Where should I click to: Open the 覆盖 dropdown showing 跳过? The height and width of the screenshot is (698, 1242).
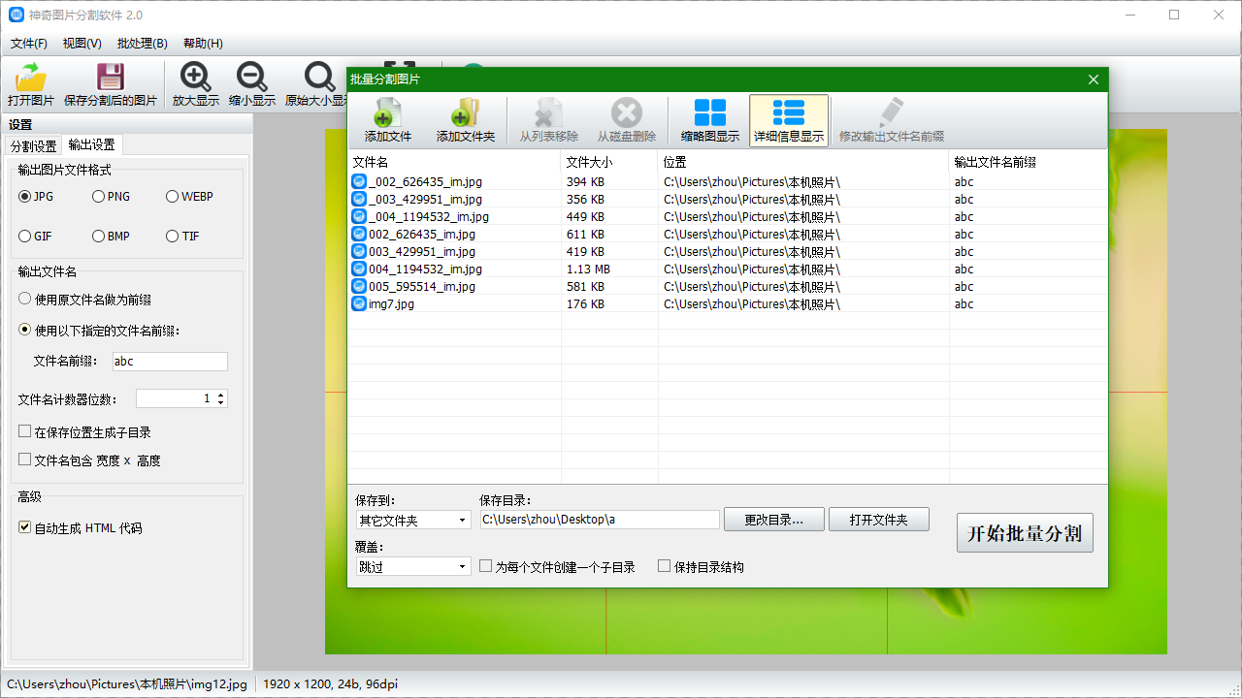tap(413, 567)
